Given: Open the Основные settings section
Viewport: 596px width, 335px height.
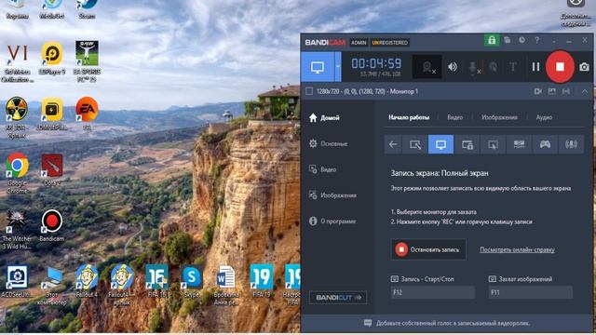Looking at the screenshot, I should pyautogui.click(x=329, y=143).
